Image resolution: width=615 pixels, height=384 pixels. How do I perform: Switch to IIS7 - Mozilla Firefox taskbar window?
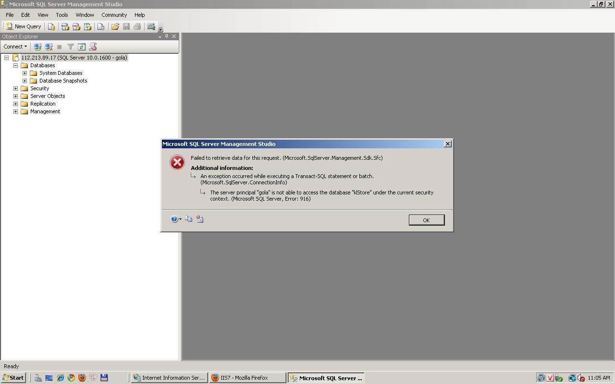pyautogui.click(x=247, y=378)
